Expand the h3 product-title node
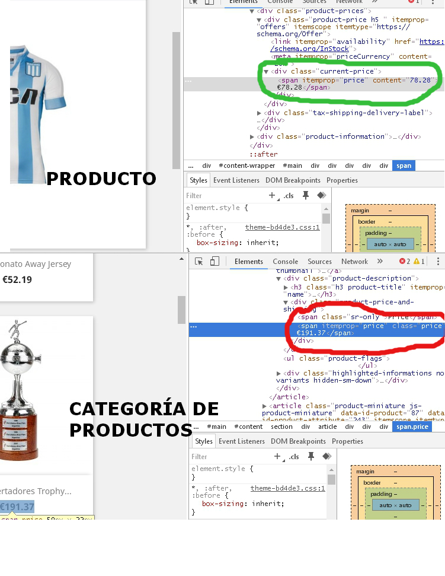 (286, 287)
